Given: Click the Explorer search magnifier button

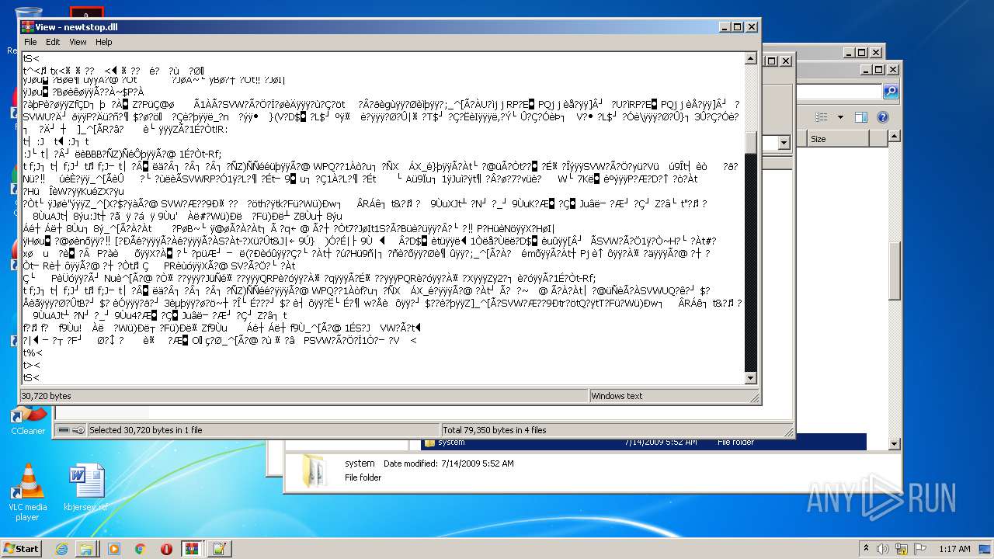Looking at the screenshot, I should (891, 92).
